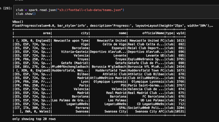Click '[IT, ITA, 380, It...' area cell

click(32, 108)
